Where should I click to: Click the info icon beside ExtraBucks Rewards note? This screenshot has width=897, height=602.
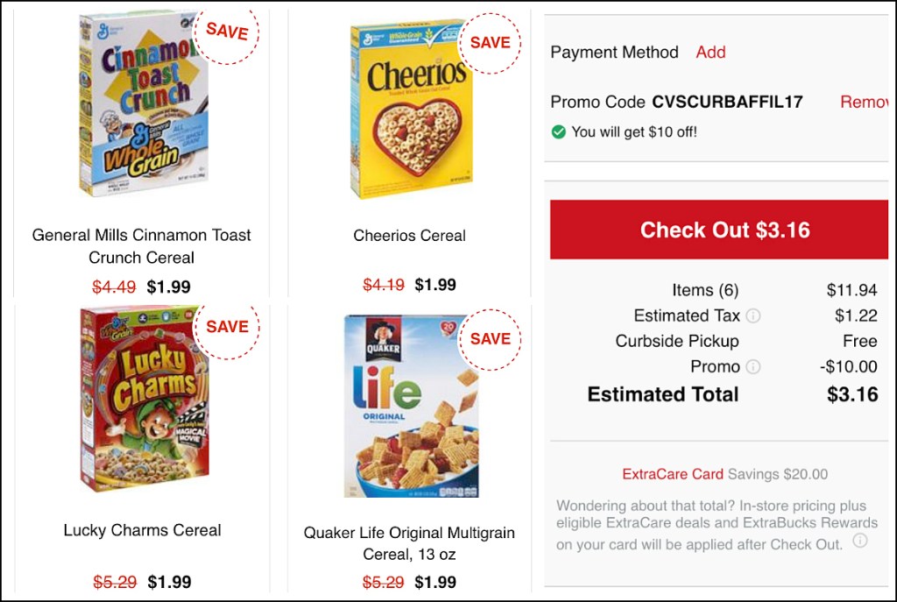pos(859,542)
